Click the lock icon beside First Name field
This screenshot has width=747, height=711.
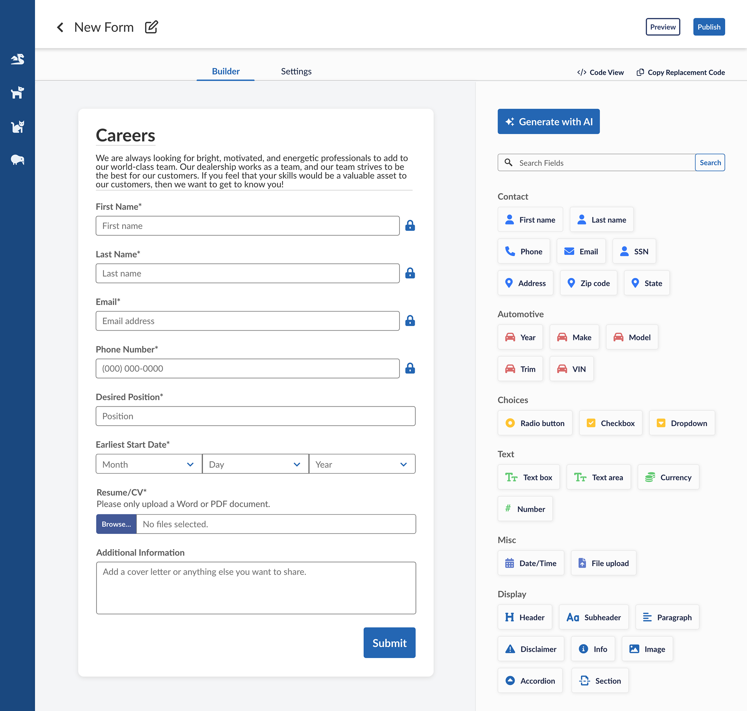click(x=410, y=226)
